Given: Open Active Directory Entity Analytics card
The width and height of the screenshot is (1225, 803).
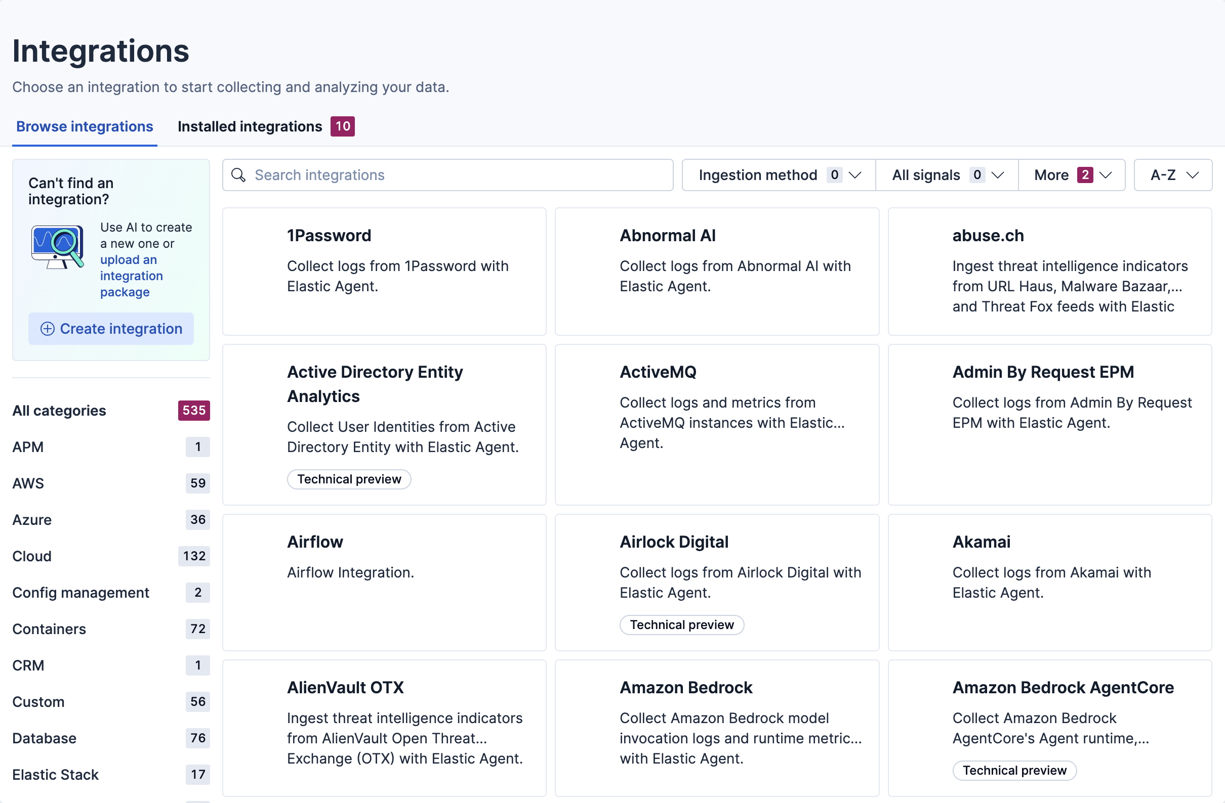Looking at the screenshot, I should [x=385, y=425].
